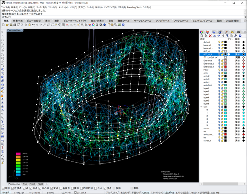Toggle the 交点 osnap checkbox
The height and width of the screenshot is (194, 247).
pos(52,188)
